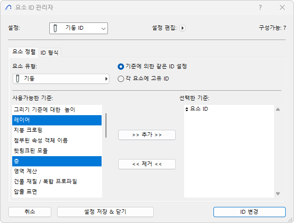Click the help question mark icon
Image resolution: width=294 pixels, height=223 pixels.
260,7
